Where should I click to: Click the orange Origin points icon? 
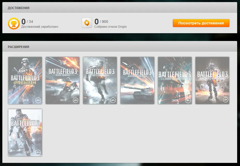(x=87, y=23)
